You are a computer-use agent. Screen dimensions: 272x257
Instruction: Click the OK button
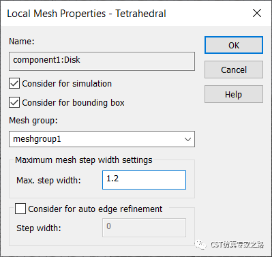coord(234,45)
